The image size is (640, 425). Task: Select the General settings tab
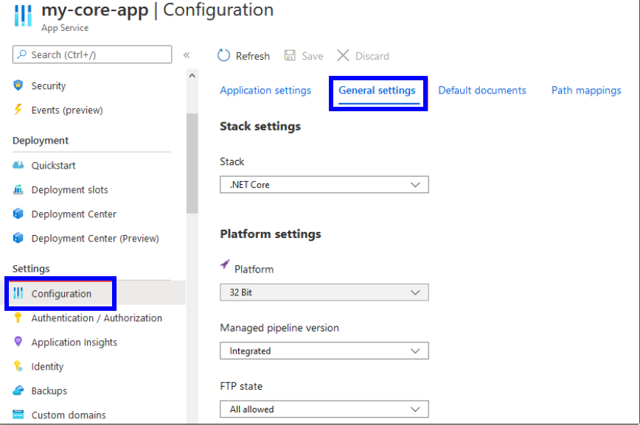tap(377, 90)
